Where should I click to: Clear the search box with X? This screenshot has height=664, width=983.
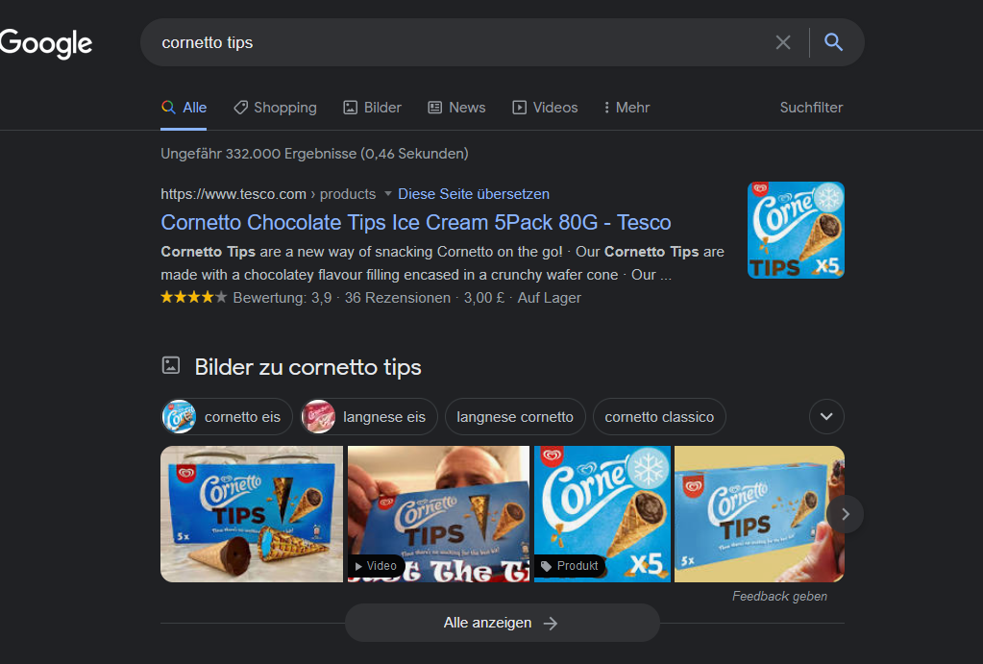(783, 42)
